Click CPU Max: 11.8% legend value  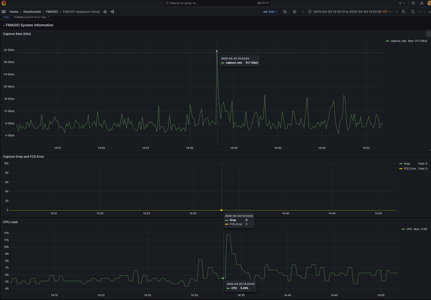tap(420, 229)
